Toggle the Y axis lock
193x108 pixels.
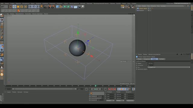tap(34, 7)
